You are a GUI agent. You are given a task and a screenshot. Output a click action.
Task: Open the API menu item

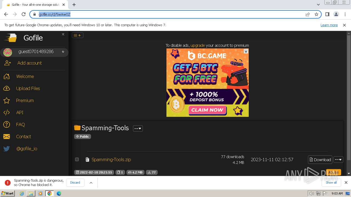20,112
